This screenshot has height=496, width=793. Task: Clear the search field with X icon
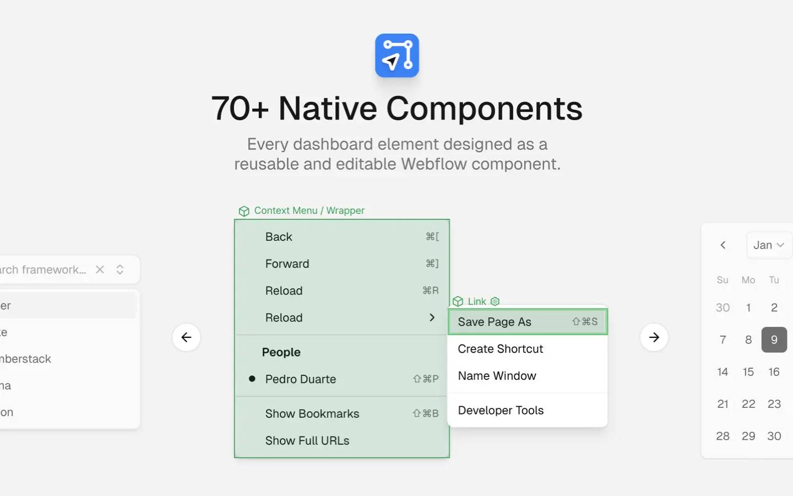(100, 269)
